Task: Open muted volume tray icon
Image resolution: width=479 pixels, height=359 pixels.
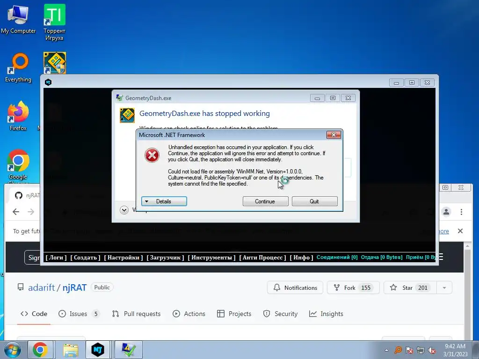Action: tap(432, 350)
